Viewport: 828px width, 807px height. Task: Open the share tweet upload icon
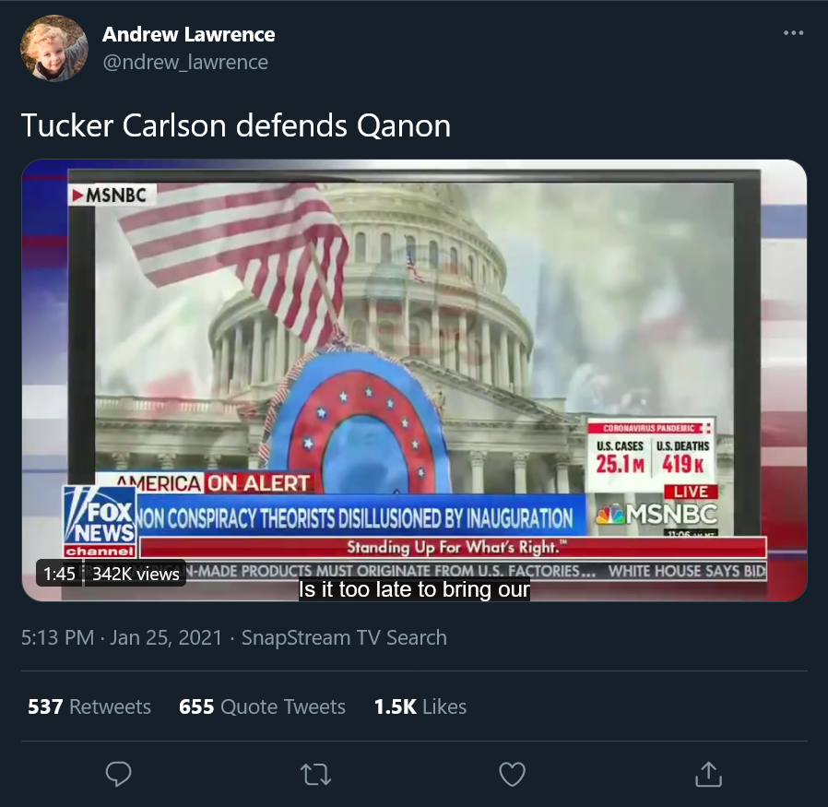[708, 774]
